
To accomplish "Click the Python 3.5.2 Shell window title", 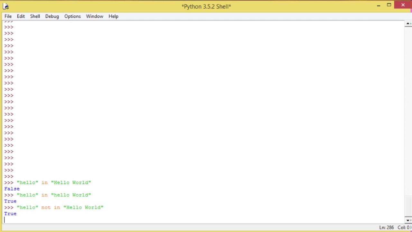I will (x=206, y=6).
